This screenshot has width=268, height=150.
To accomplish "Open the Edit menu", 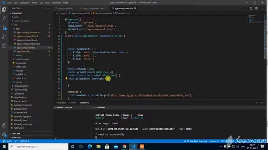I will tap(15, 2).
